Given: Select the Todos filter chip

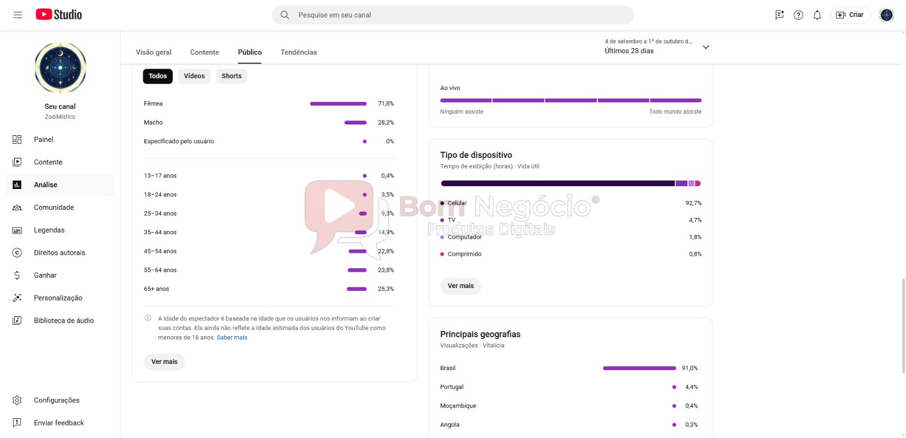Looking at the screenshot, I should pyautogui.click(x=157, y=76).
